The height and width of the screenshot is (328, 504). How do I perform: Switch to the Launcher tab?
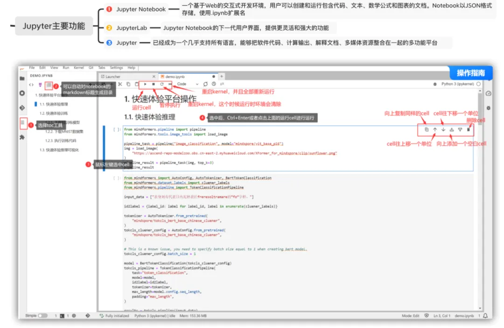113,76
